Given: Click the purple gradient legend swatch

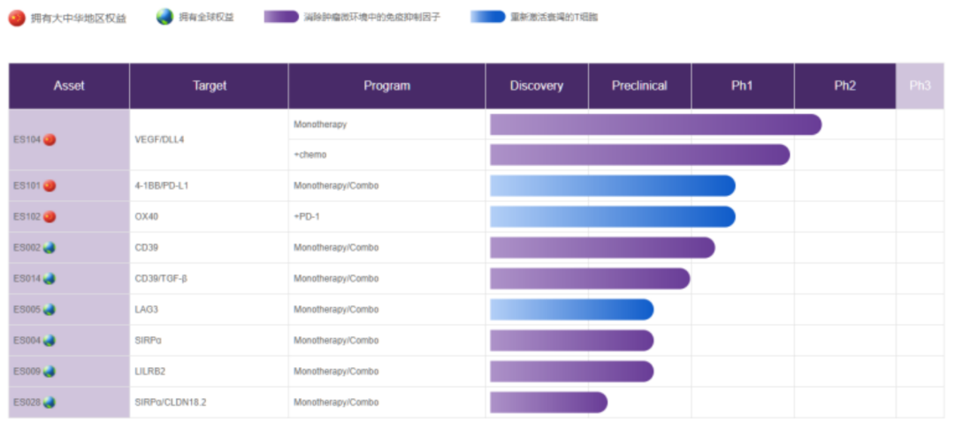Looking at the screenshot, I should [281, 17].
